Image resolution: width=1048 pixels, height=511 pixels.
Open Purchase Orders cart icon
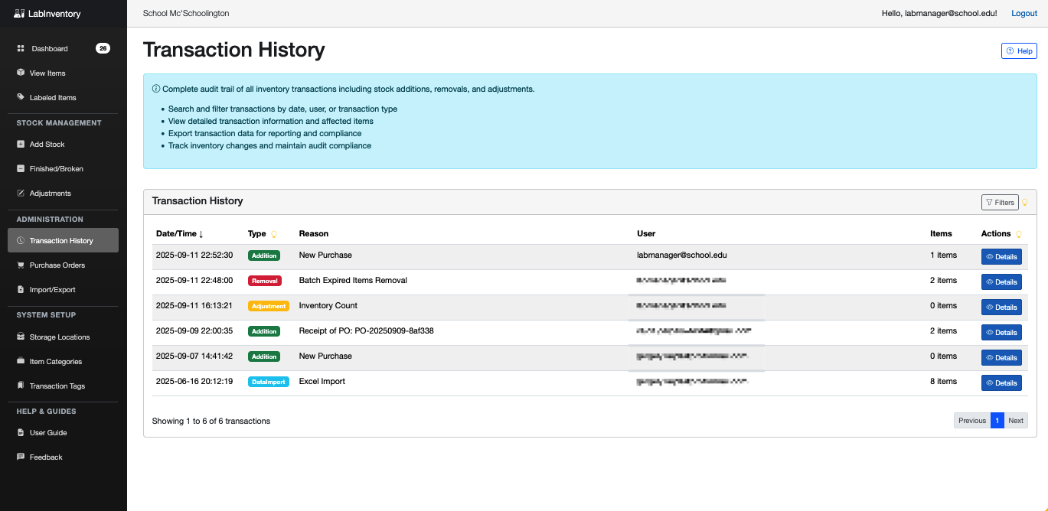[x=21, y=265]
